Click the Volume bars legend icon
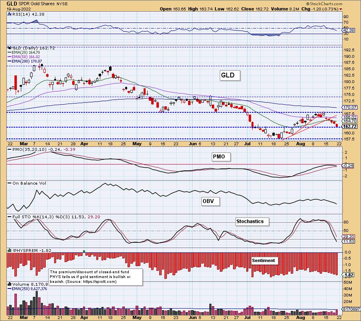 pos(9,284)
